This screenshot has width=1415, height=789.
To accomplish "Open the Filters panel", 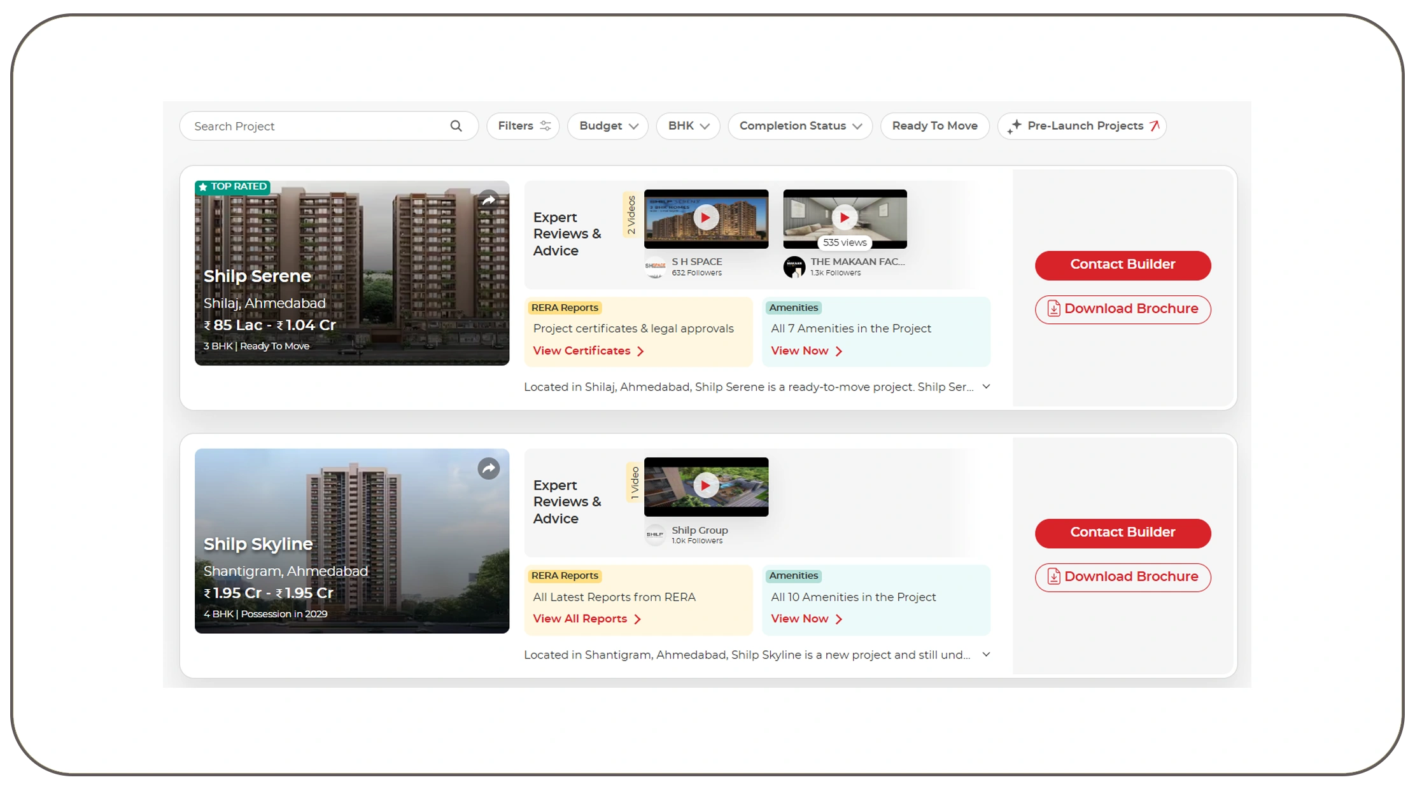I will [x=523, y=126].
